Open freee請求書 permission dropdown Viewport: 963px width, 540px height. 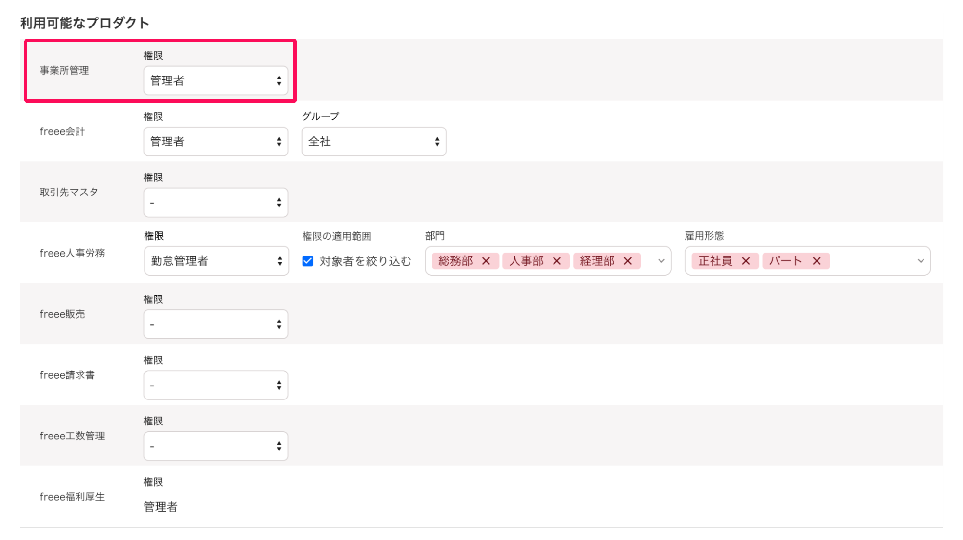[x=216, y=385]
